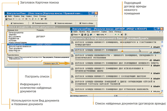Click the last toolbar icon in search card window
This screenshot has width=167, height=111.
pos(46,19)
